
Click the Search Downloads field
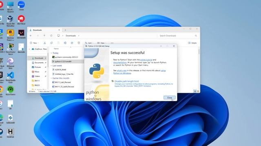[x=178, y=36]
